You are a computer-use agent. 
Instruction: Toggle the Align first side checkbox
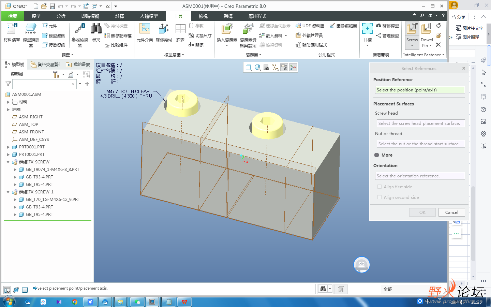(x=380, y=187)
